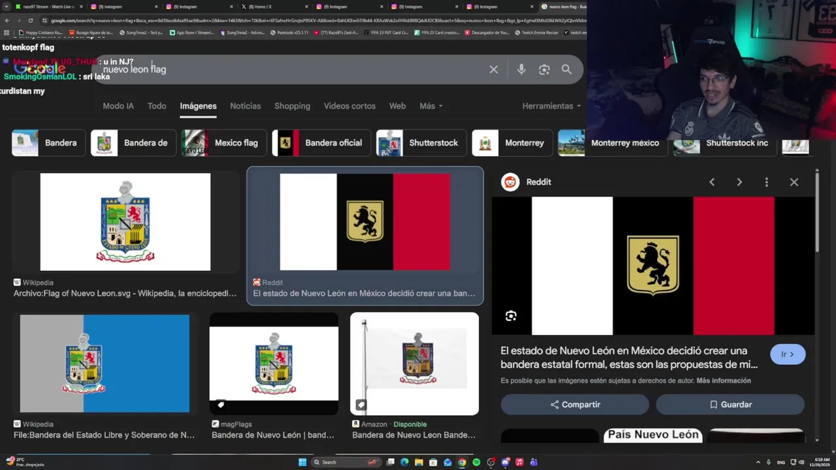836x470 pixels.
Task: Switch to the Todo results tab
Action: 157,106
